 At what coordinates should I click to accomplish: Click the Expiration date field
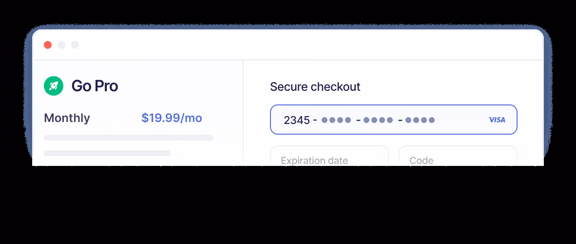329,157
